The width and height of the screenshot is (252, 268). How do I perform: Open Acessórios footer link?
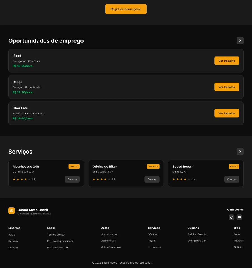pyautogui.click(x=154, y=247)
